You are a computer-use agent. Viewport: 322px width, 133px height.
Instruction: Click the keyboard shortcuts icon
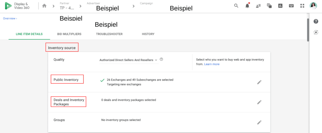click(291, 6)
